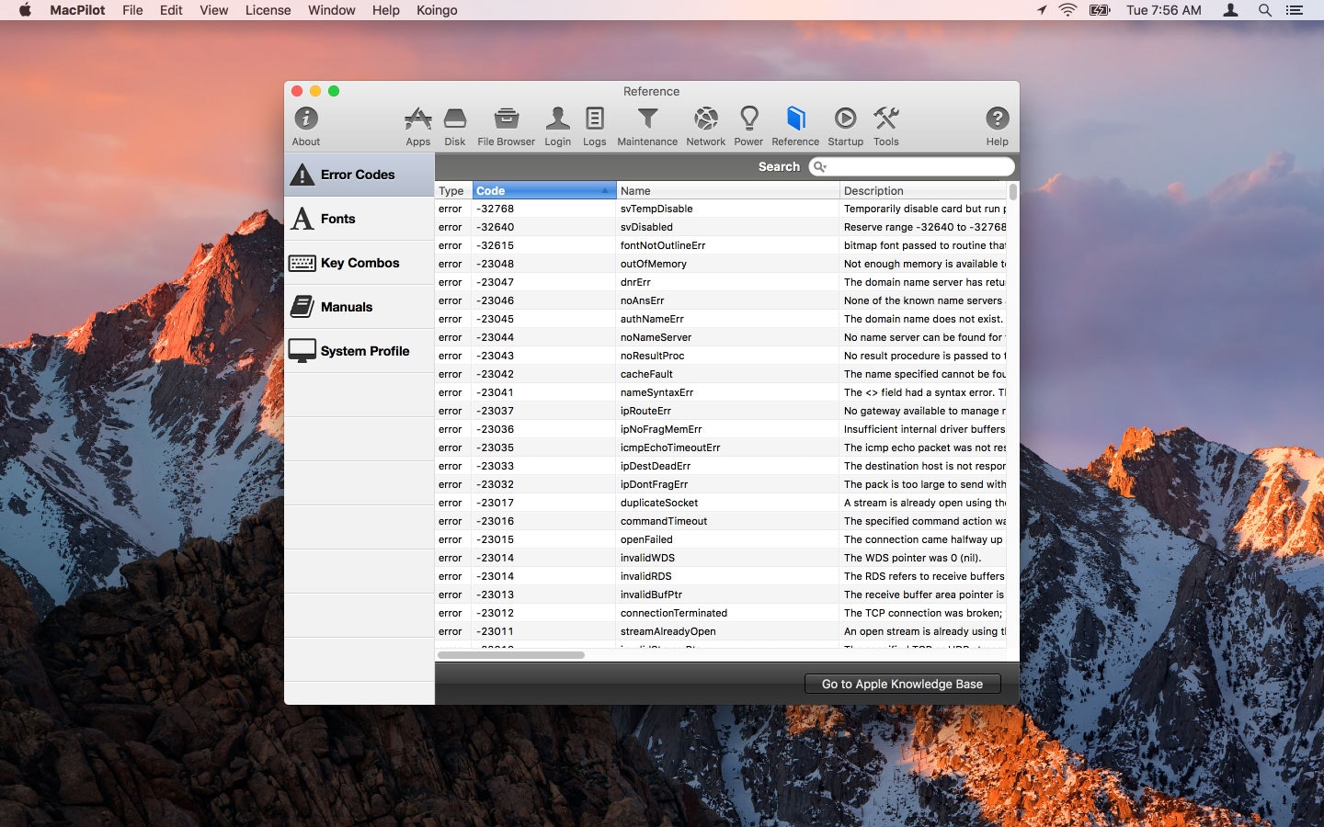Open the System Profile section
The height and width of the screenshot is (827, 1324).
[359, 351]
